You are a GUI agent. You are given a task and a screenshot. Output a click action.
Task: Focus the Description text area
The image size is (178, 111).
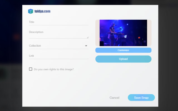click(59, 34)
